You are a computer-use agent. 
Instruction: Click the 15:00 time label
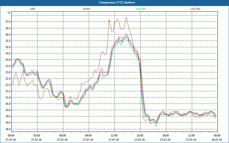point(140,136)
